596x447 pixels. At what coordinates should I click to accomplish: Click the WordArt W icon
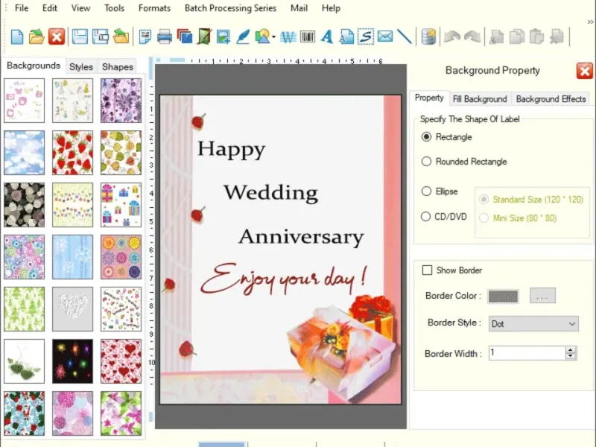288,37
